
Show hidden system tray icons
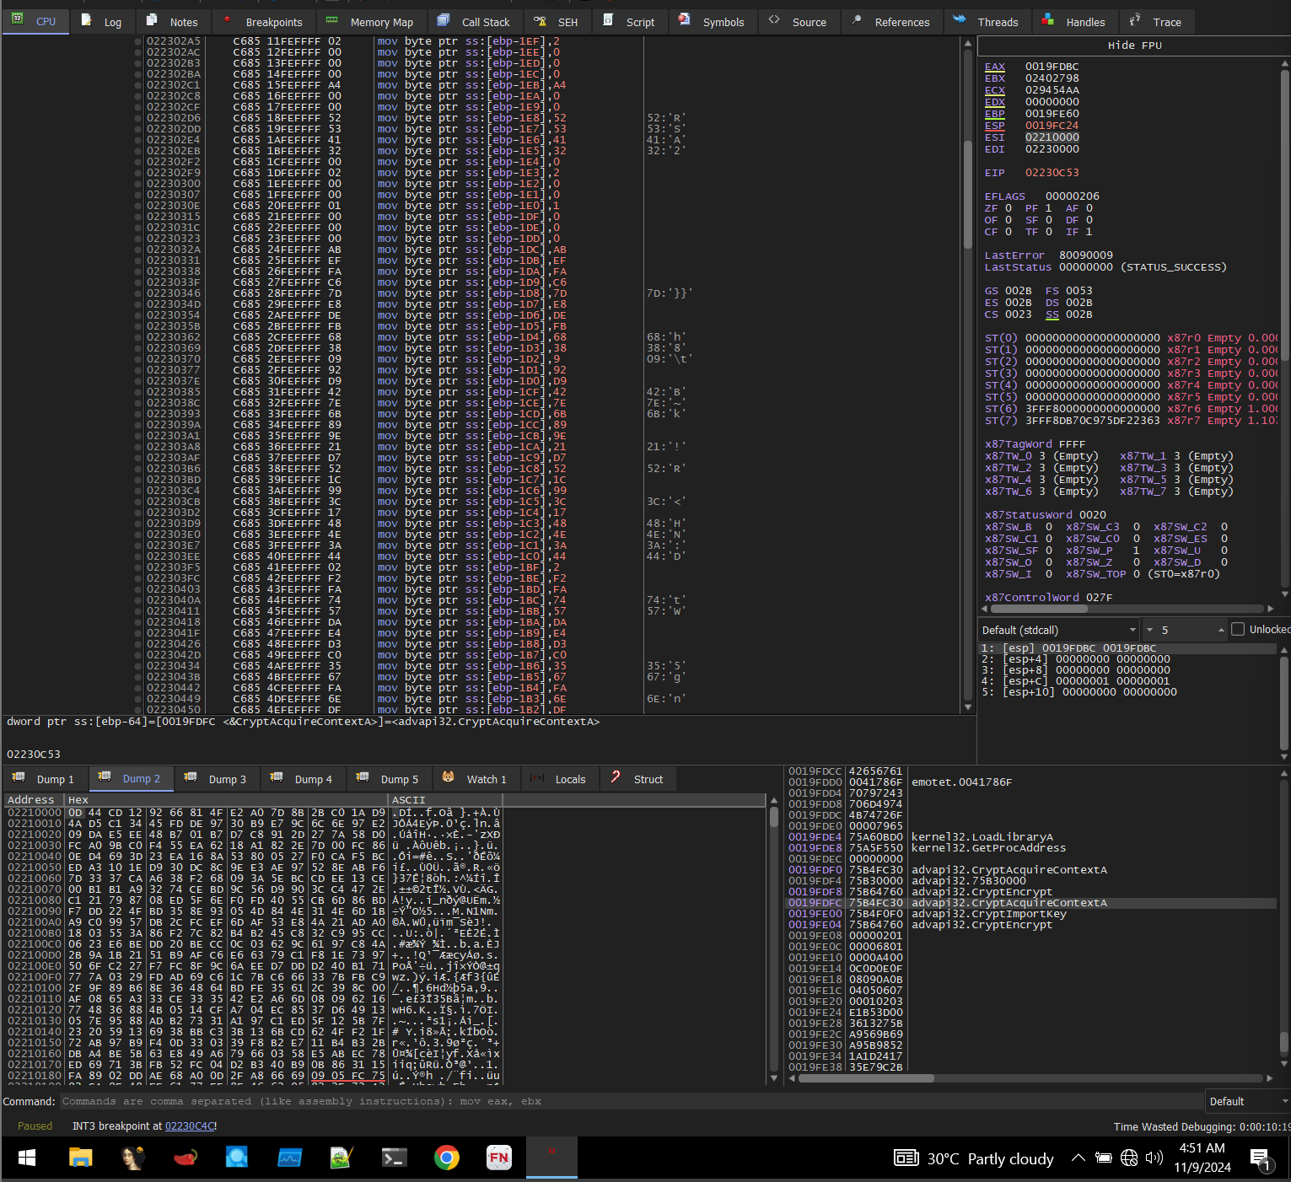click(x=1078, y=1158)
